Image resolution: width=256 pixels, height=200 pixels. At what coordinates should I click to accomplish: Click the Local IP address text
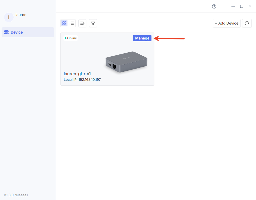point(82,80)
